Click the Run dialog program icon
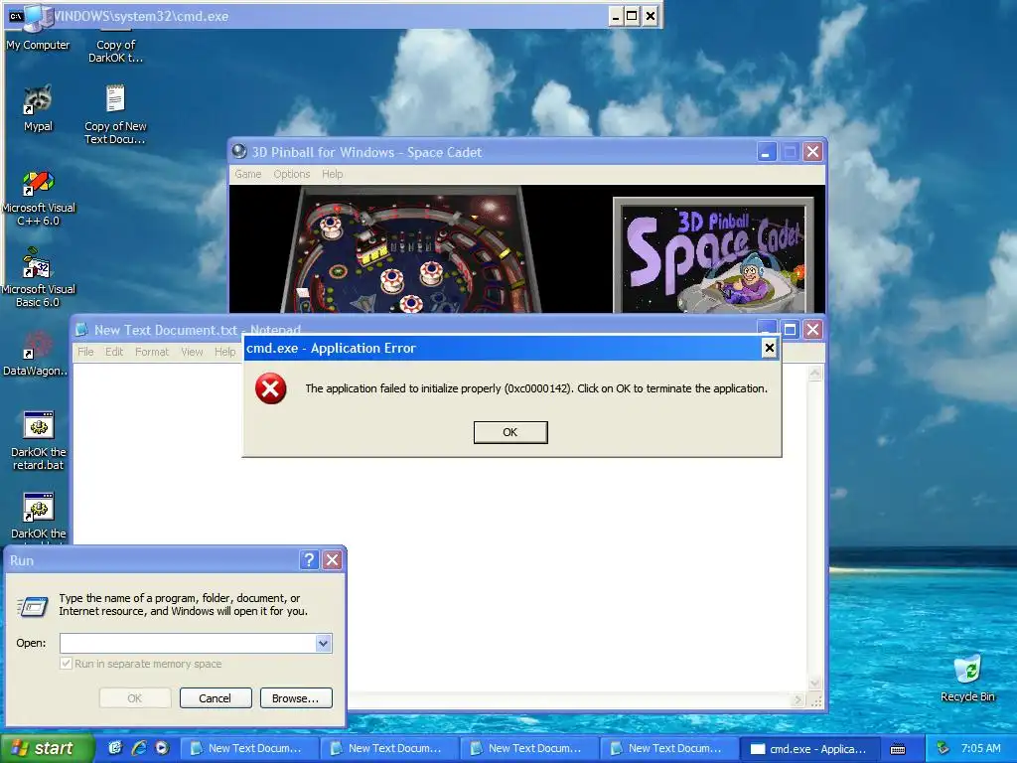Screen dimensions: 1017x763 tap(33, 606)
